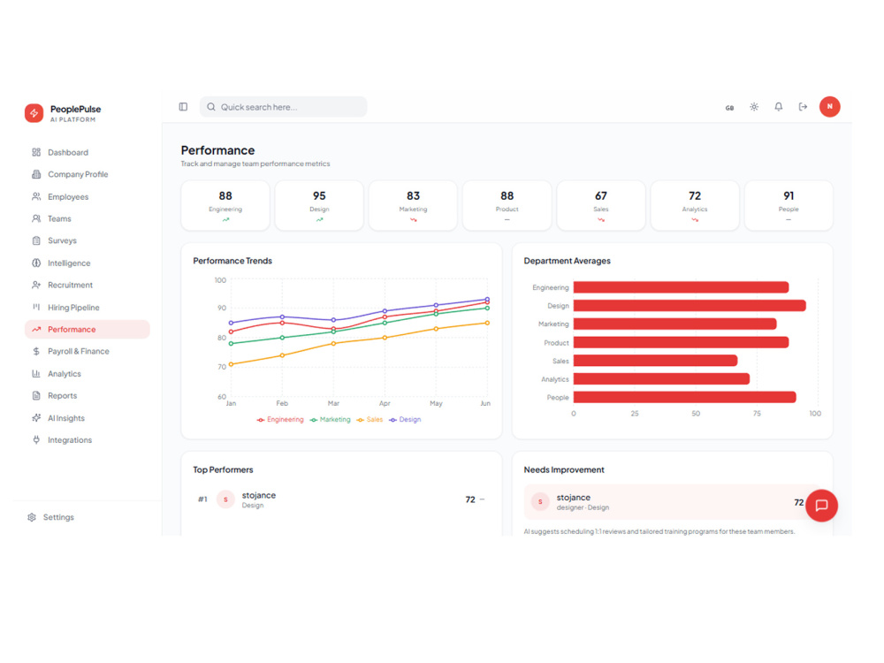Image resolution: width=884 pixels, height=663 pixels.
Task: Click the Design bar in Department Averages
Action: click(x=690, y=306)
